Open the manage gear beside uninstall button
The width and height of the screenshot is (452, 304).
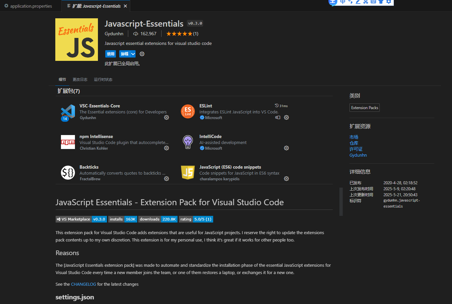pyautogui.click(x=142, y=54)
